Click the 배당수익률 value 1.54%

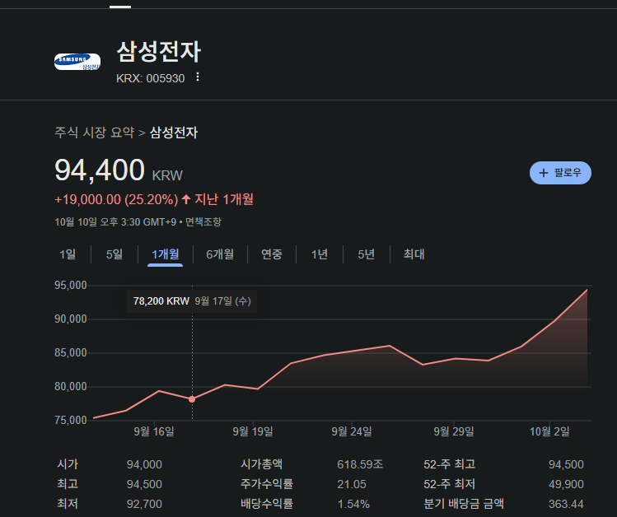click(x=353, y=504)
